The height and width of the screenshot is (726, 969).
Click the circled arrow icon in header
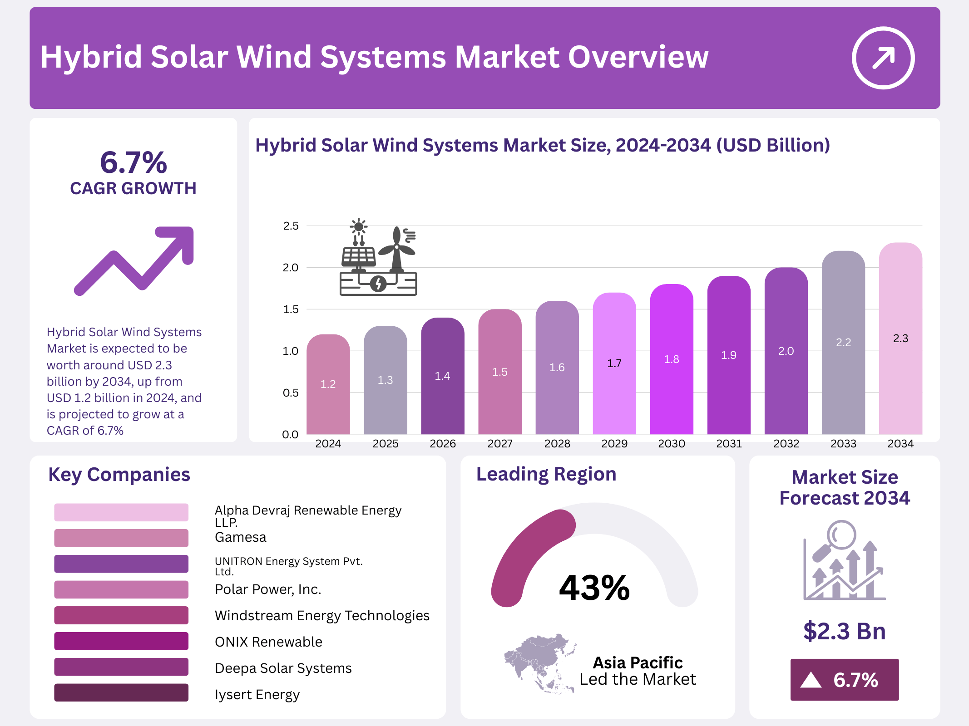(883, 58)
